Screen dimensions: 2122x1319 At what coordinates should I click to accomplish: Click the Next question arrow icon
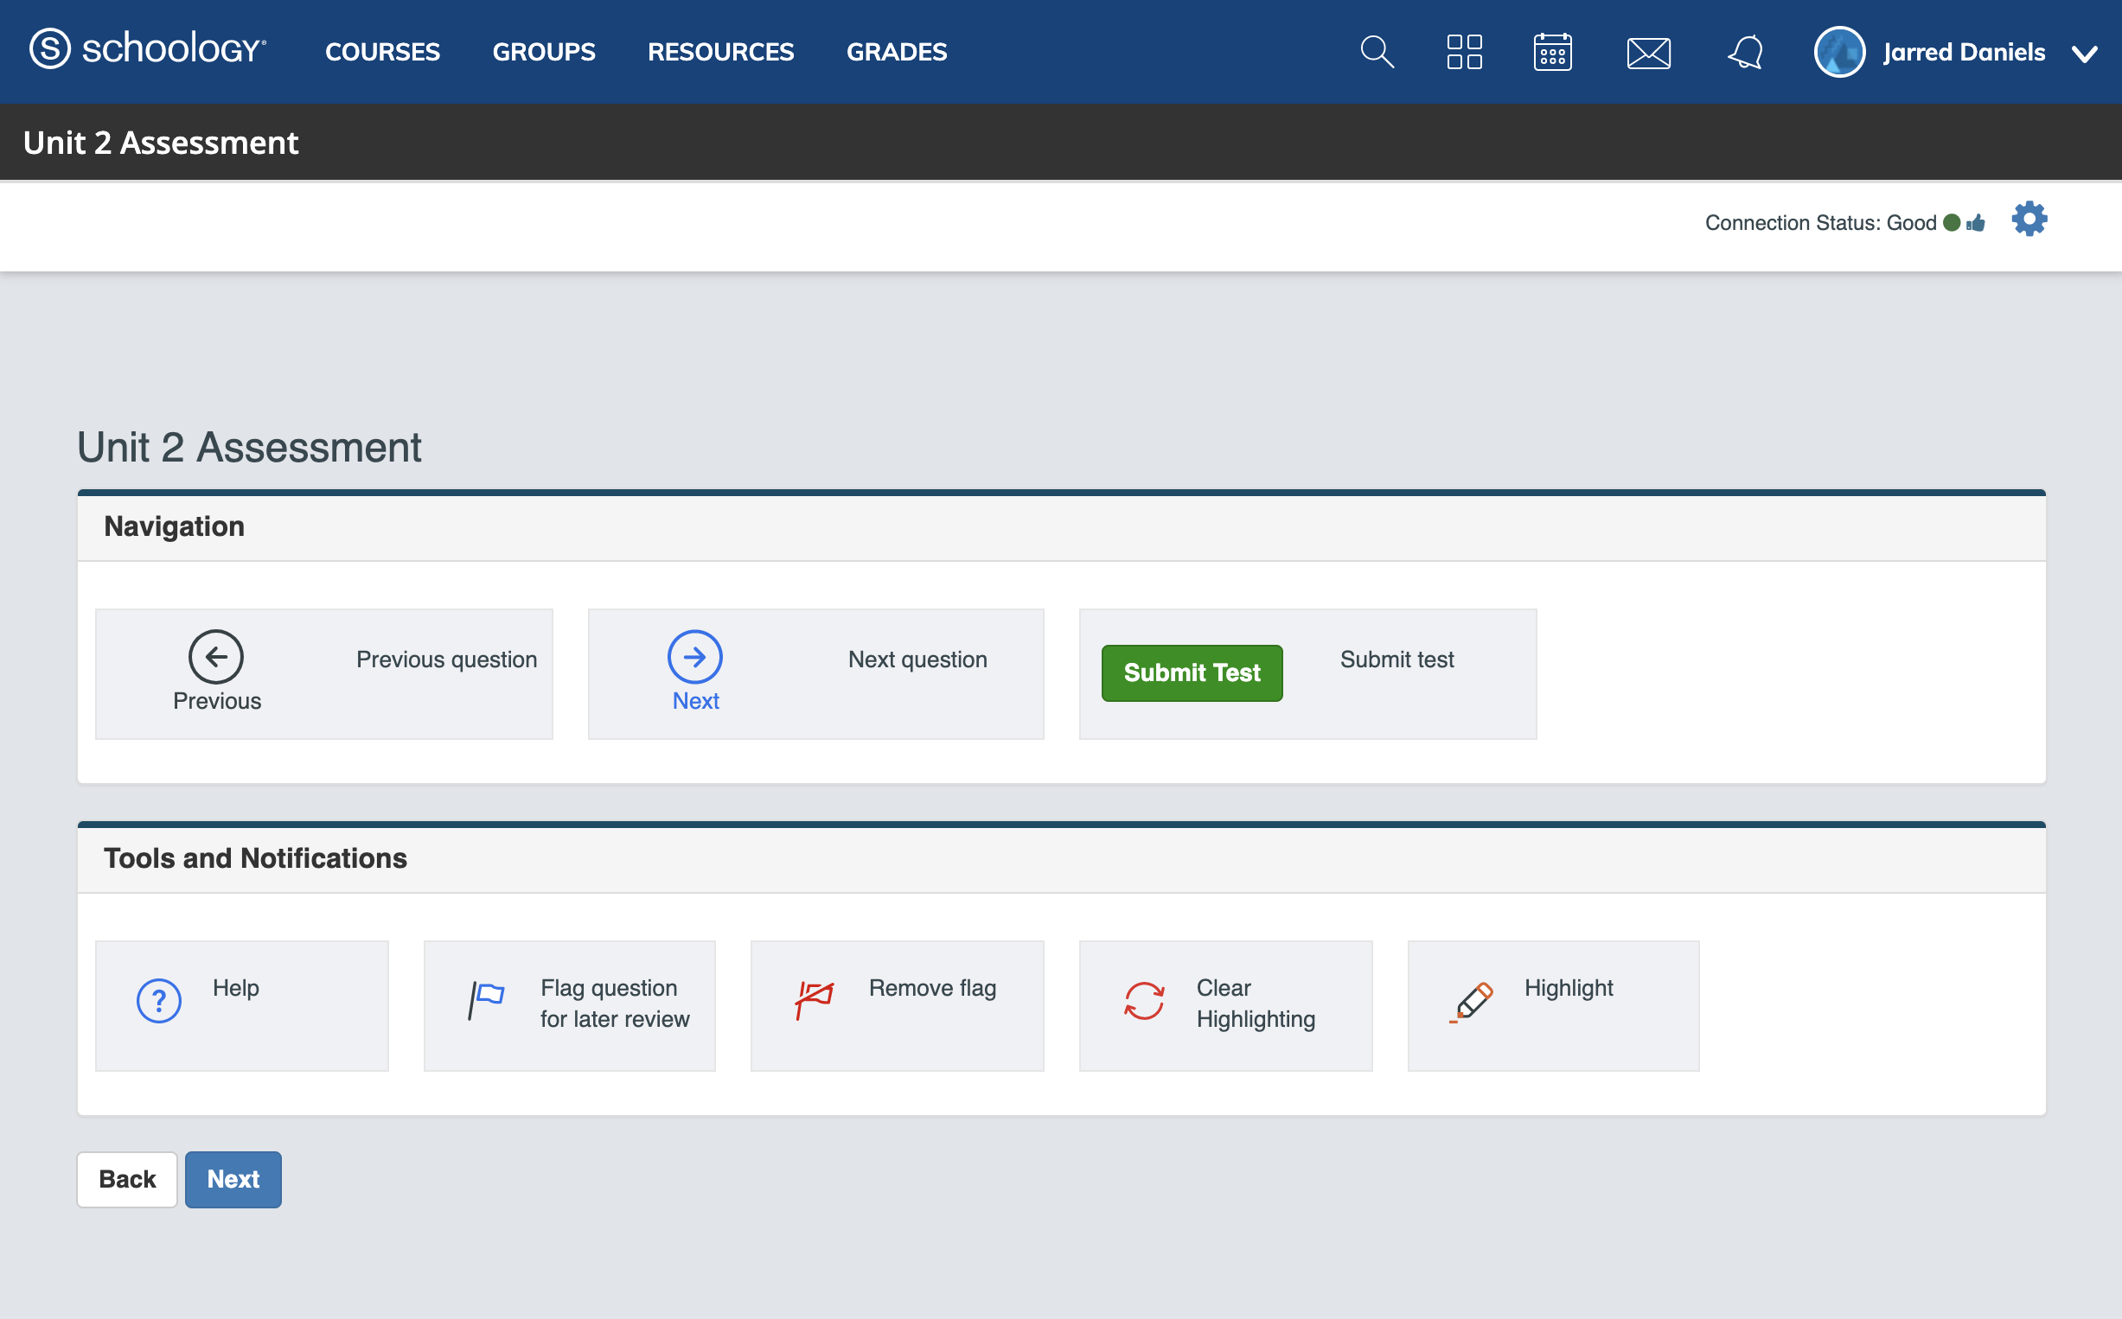click(694, 657)
